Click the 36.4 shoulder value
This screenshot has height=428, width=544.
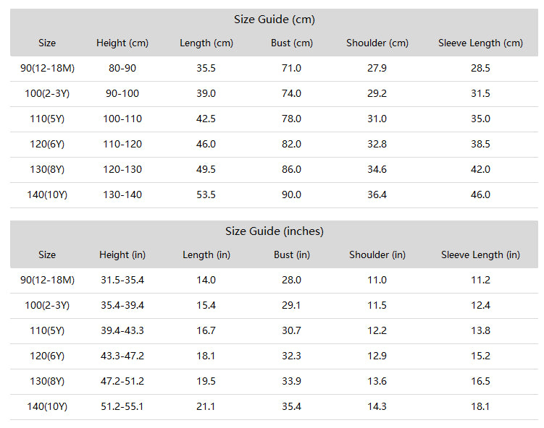click(x=377, y=194)
